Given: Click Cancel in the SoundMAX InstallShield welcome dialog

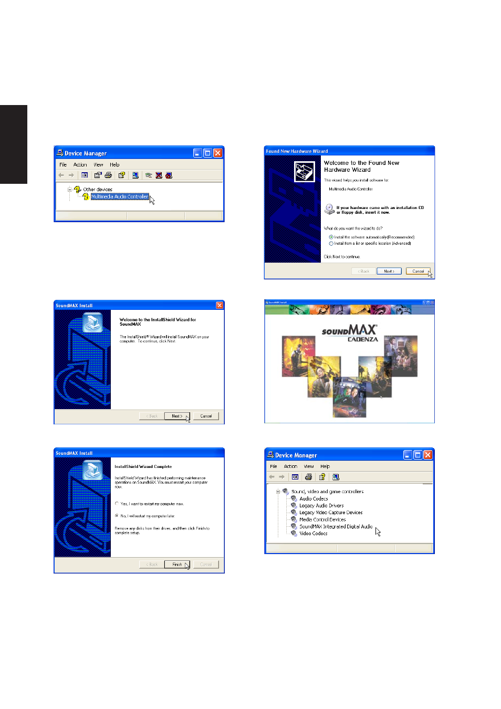Looking at the screenshot, I should coord(206,416).
